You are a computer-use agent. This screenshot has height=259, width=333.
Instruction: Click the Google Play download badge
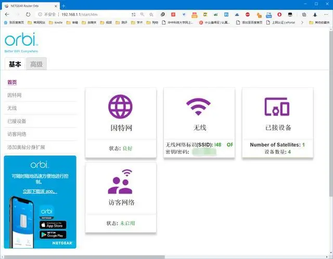pyautogui.click(x=53, y=235)
